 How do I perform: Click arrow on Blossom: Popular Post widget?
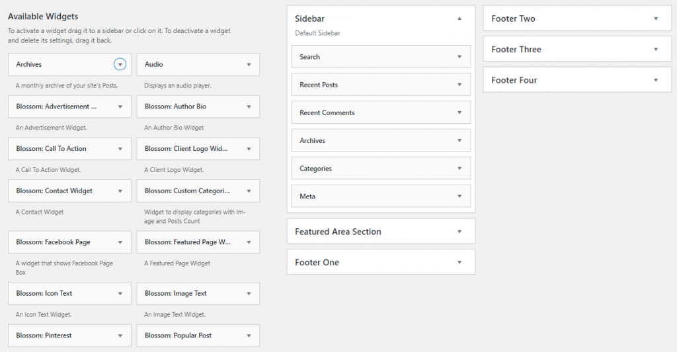coord(249,335)
